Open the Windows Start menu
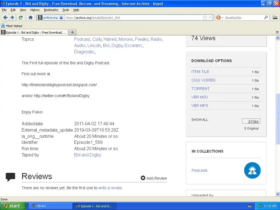The height and width of the screenshot is (210, 280). point(13,206)
